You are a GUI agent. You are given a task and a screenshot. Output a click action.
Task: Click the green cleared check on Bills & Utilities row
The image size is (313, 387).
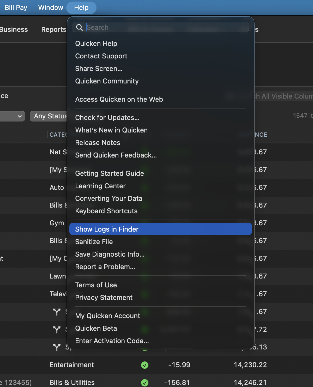coord(145,383)
